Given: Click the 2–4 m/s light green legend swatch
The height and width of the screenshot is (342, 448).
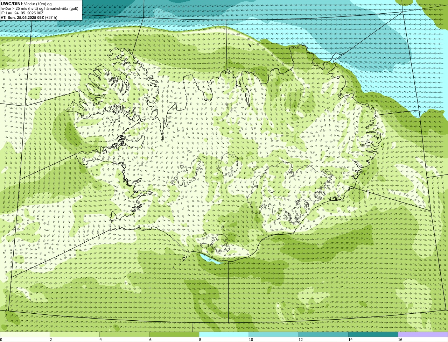Looking at the screenshot, I should tap(75, 335).
